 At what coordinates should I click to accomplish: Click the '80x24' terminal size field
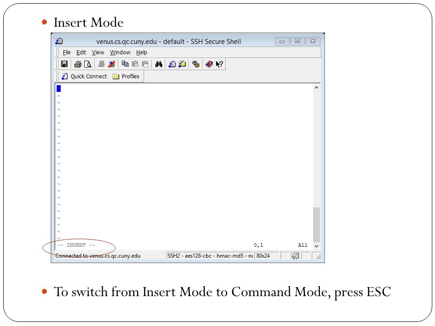coord(266,255)
